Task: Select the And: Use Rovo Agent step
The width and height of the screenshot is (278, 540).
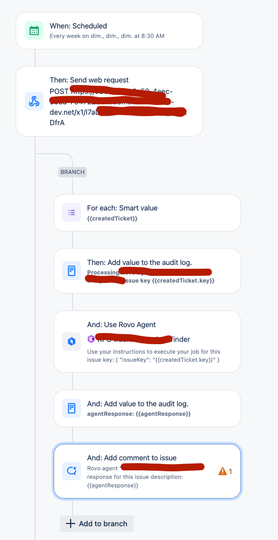Action: click(x=147, y=342)
